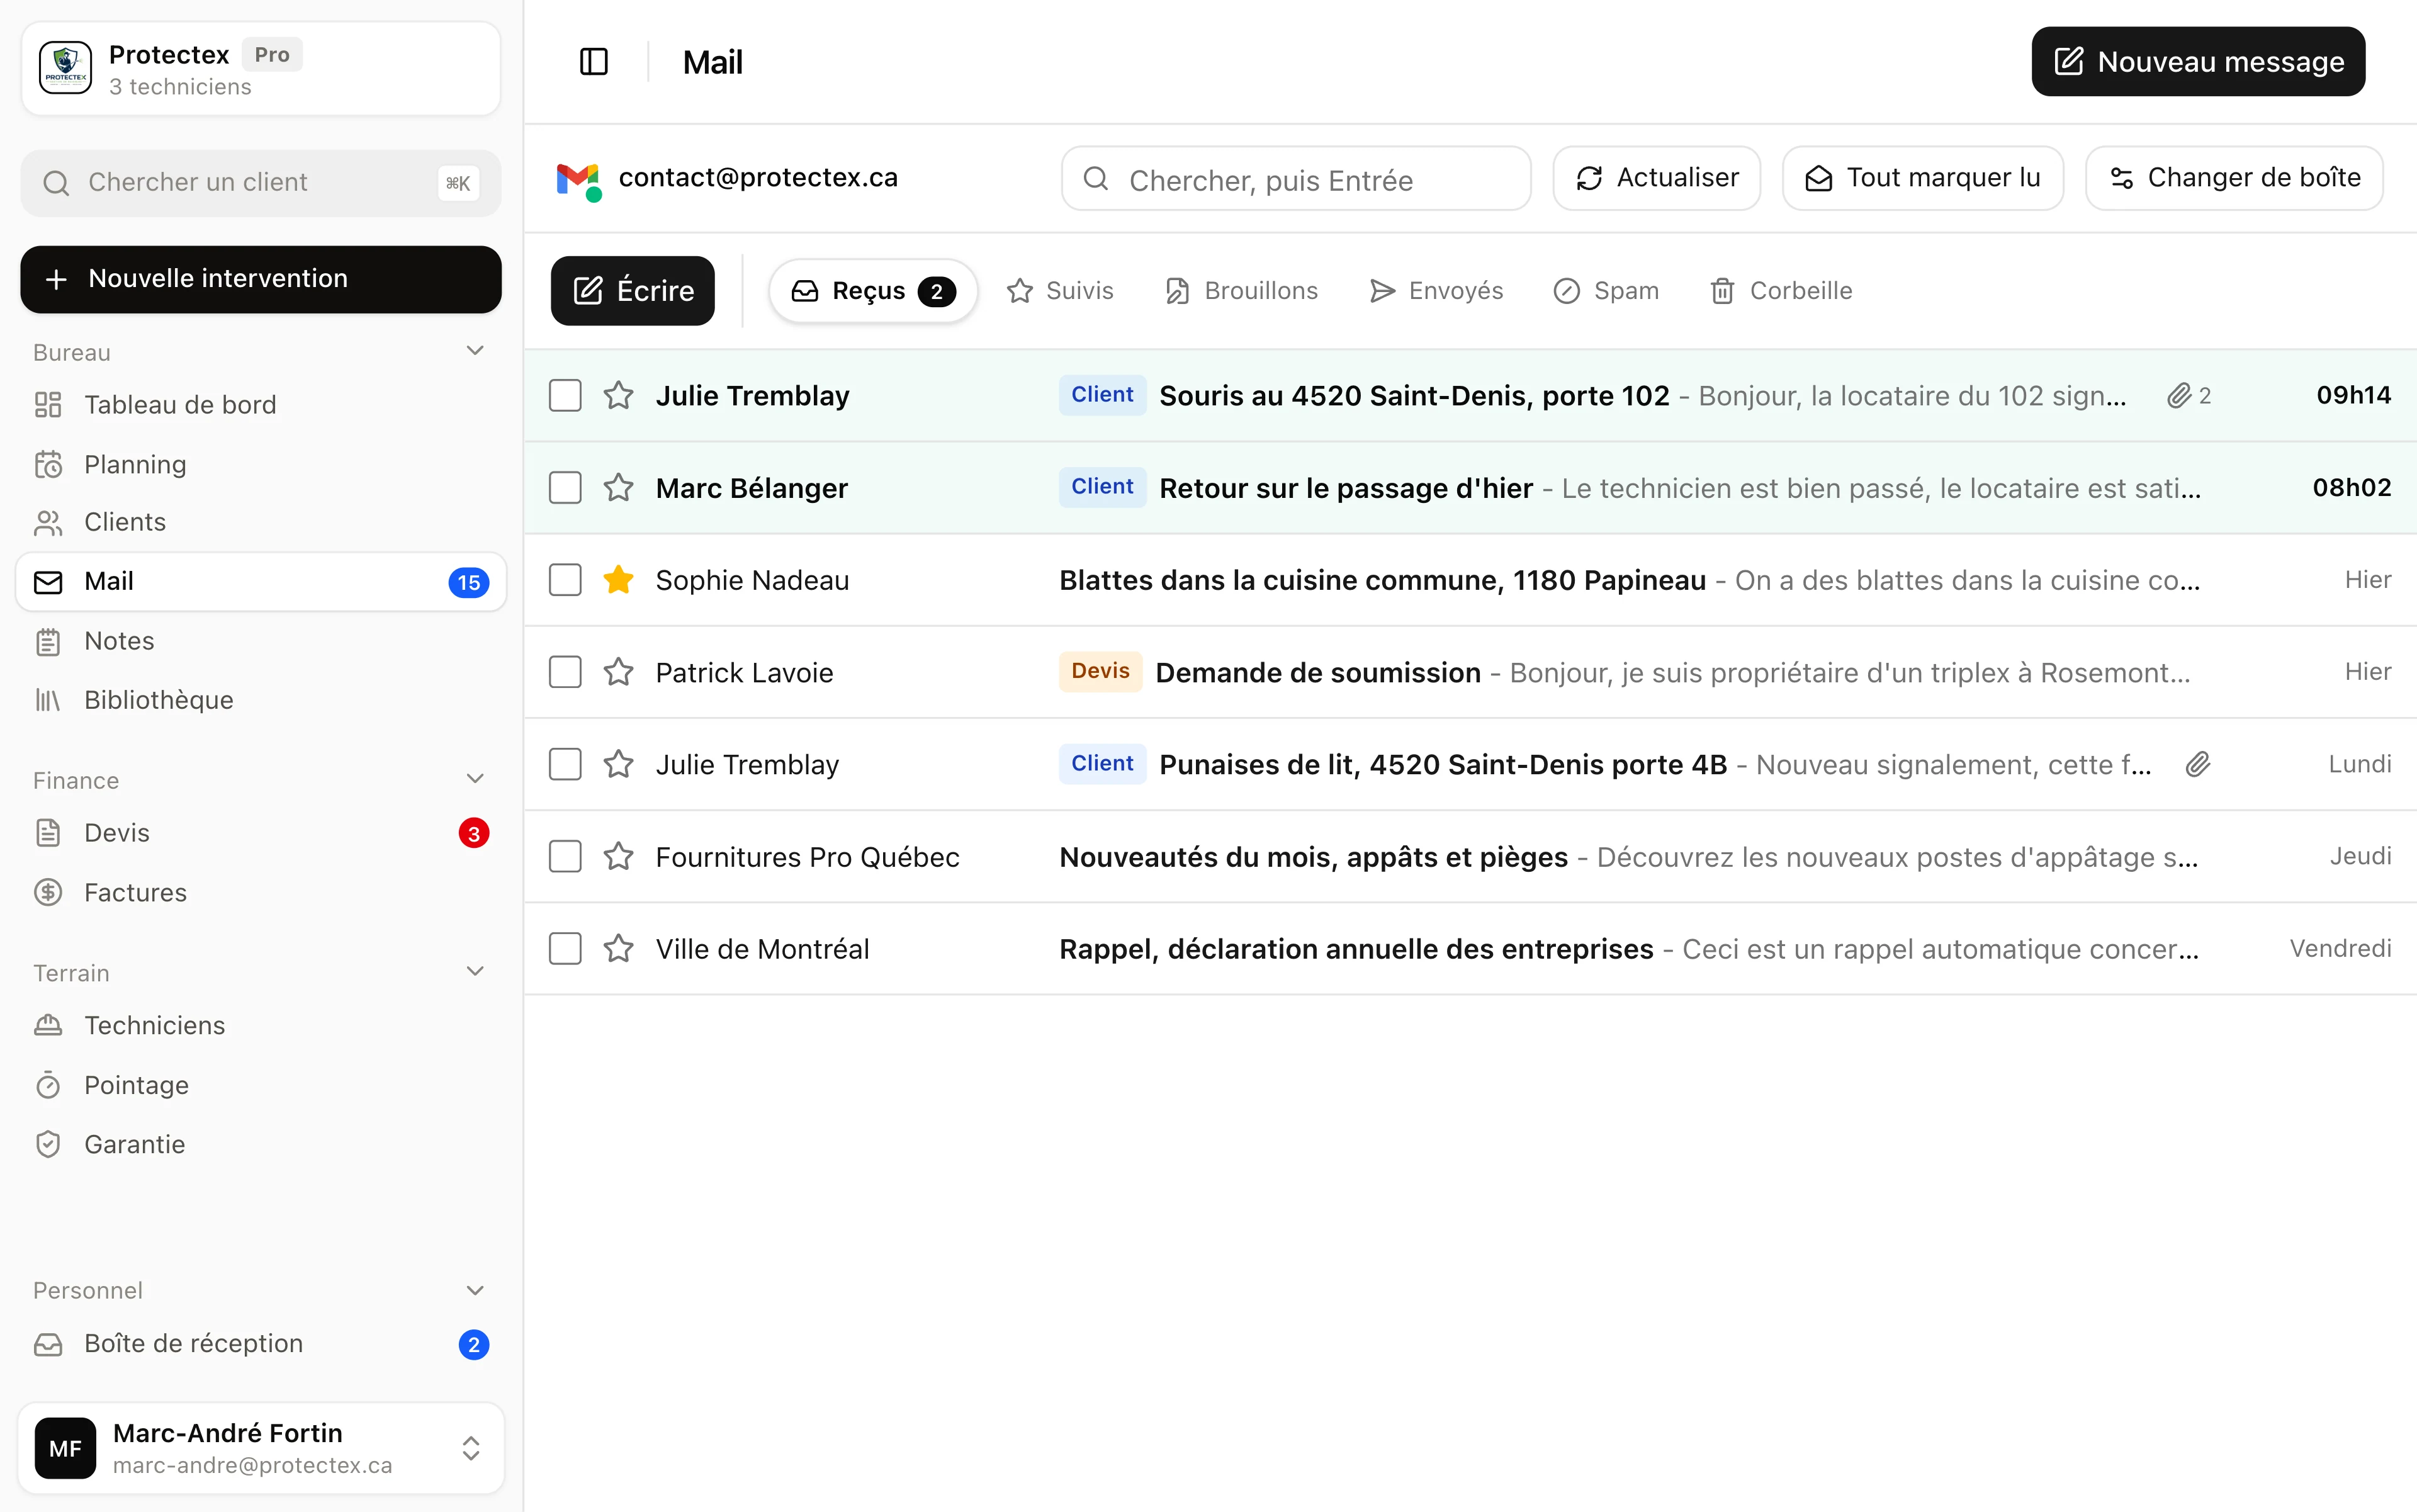This screenshot has width=2417, height=1512.
Task: Open the Mail sidebar item
Action: point(261,582)
